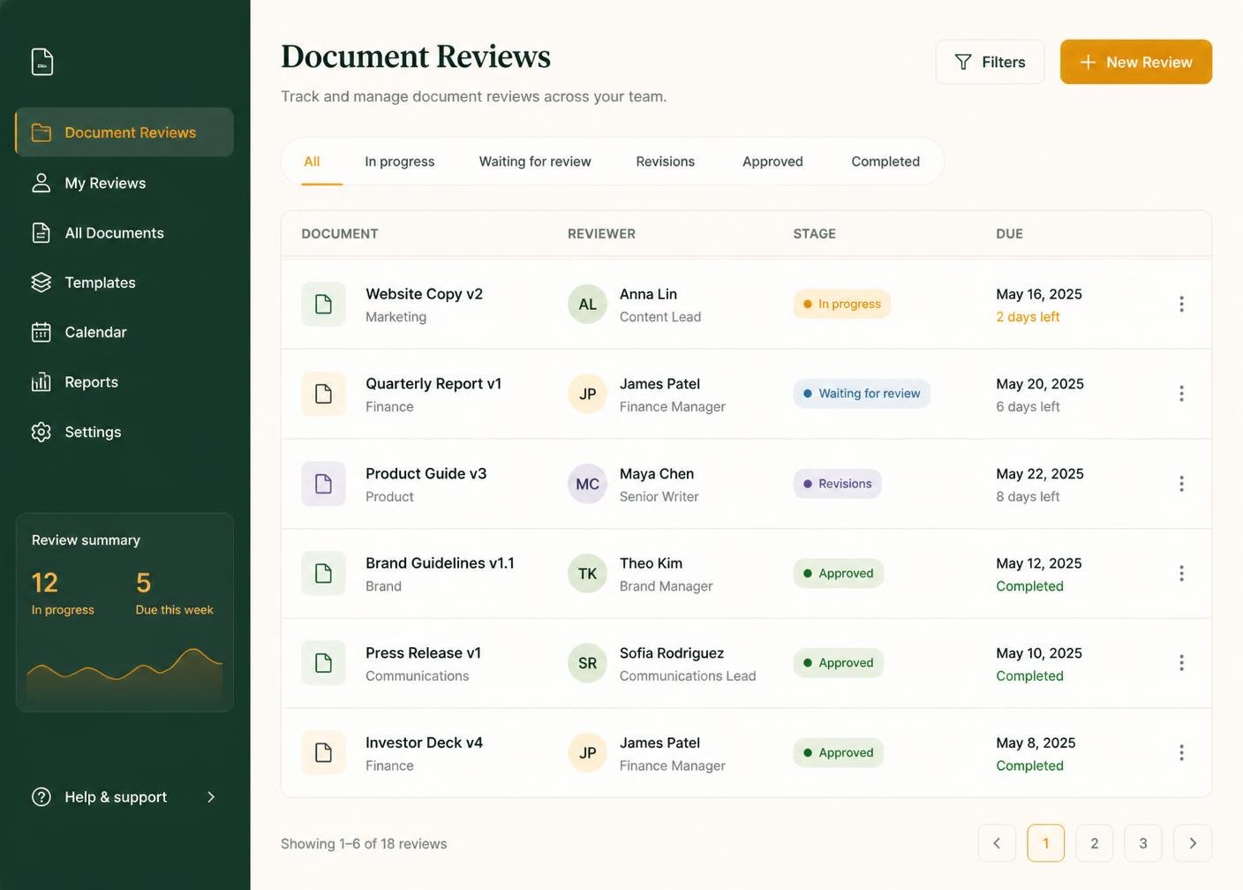Click the Settings gear icon

click(41, 432)
